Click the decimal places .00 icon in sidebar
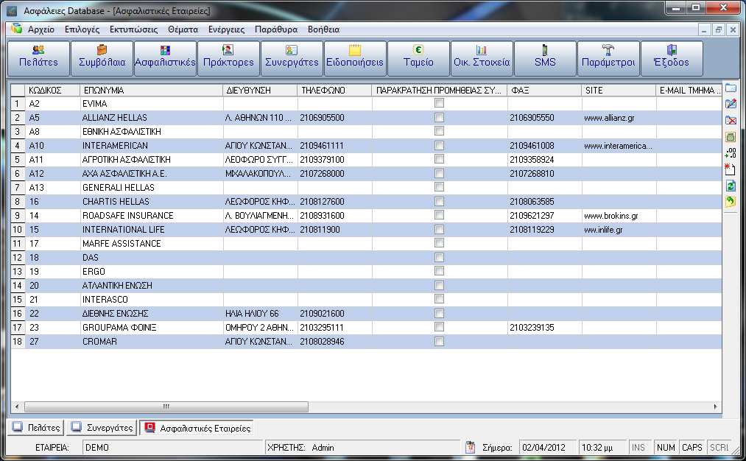This screenshot has width=746, height=461. (x=731, y=152)
